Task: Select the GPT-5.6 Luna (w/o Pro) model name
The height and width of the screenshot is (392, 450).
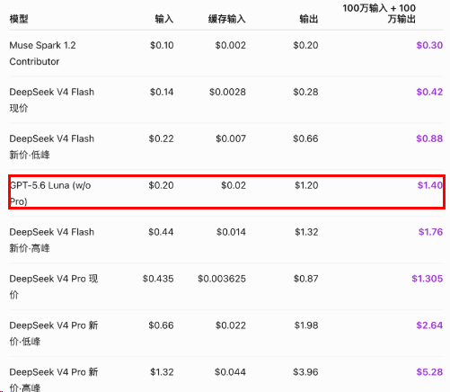Action: [x=50, y=193]
